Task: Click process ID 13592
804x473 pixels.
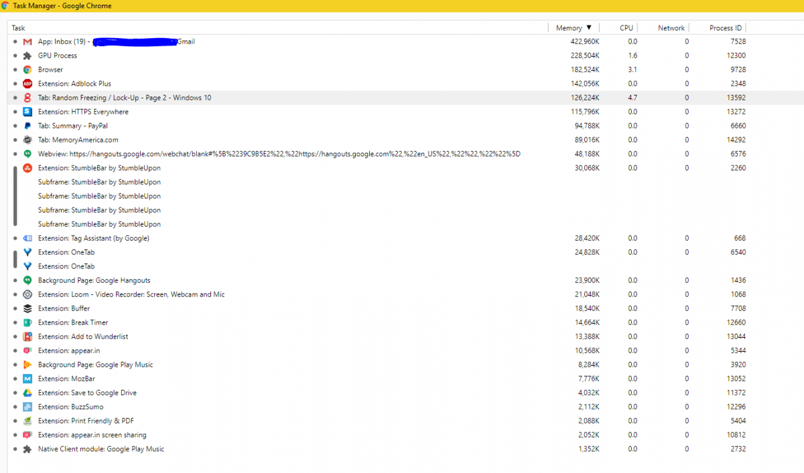Action: (736, 98)
